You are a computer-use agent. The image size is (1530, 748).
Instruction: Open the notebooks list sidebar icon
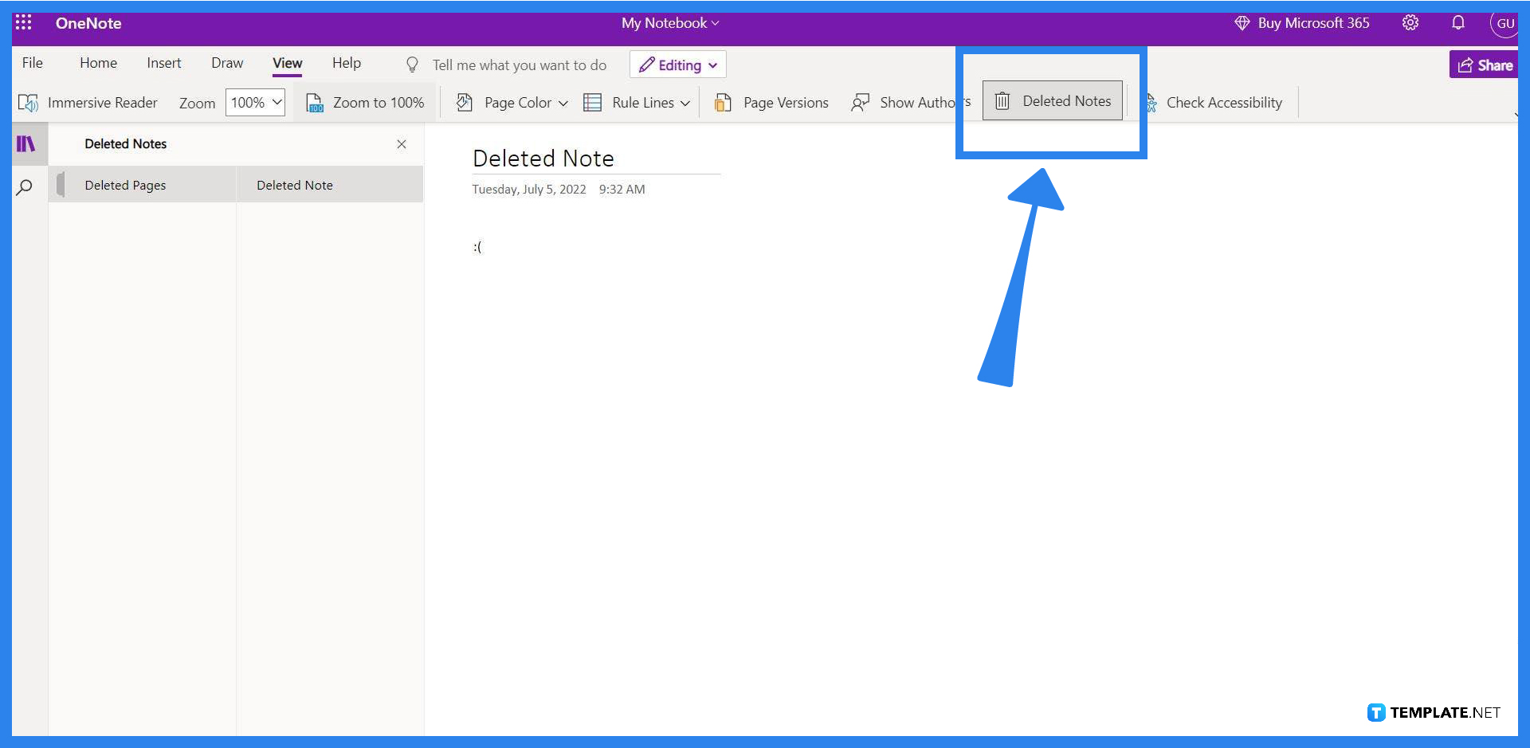click(x=26, y=143)
